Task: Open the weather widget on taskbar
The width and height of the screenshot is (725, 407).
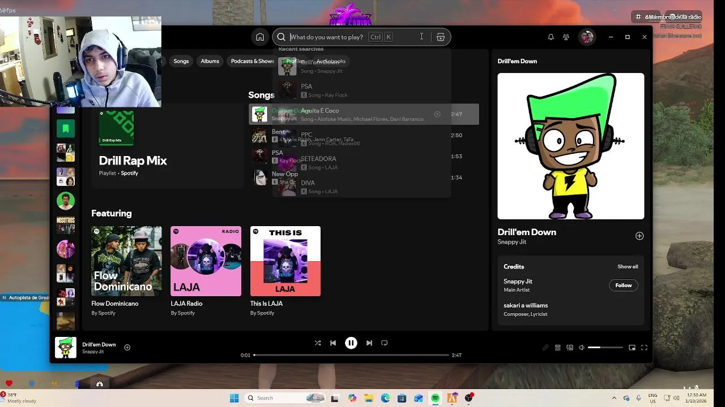Action: pos(18,398)
